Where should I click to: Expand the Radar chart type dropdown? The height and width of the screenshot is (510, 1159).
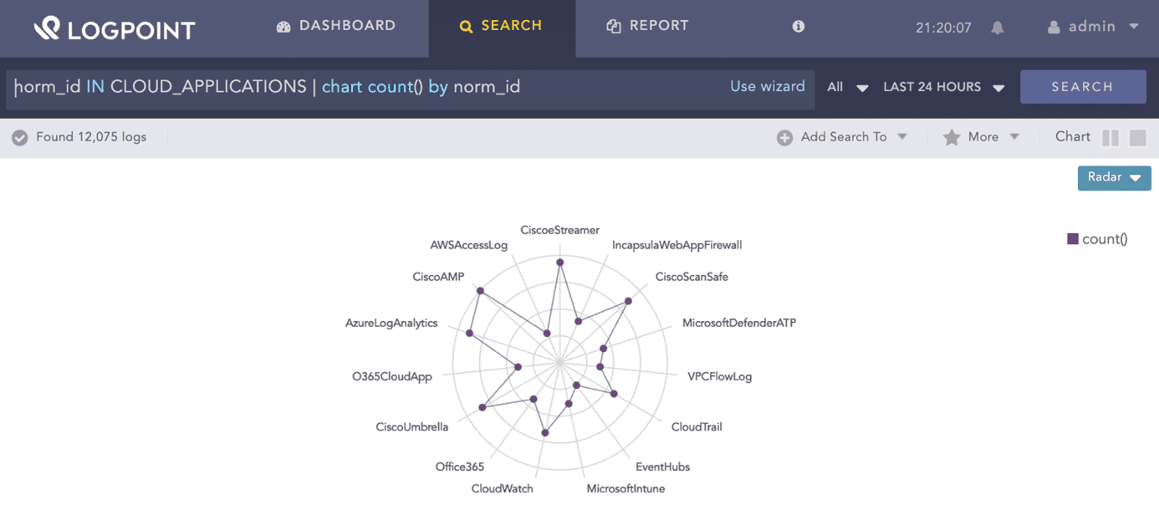[x=1114, y=178]
